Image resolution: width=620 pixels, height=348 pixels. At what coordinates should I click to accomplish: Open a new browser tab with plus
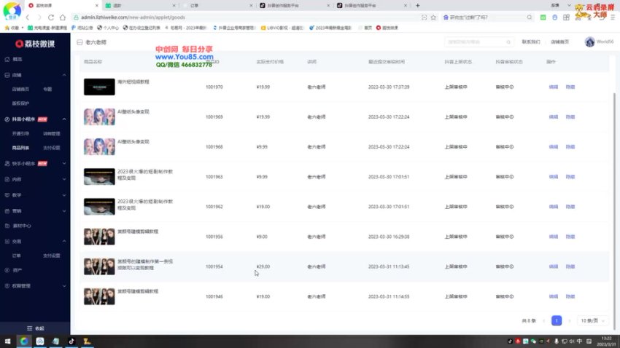pos(417,6)
